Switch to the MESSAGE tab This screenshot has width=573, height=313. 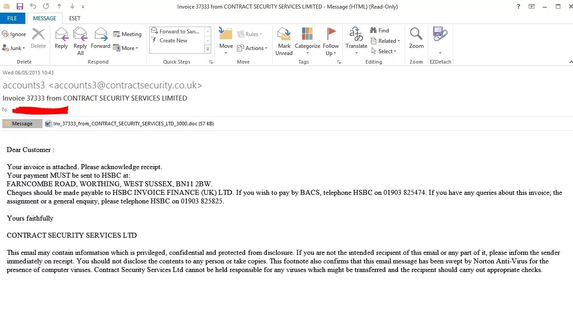point(44,18)
